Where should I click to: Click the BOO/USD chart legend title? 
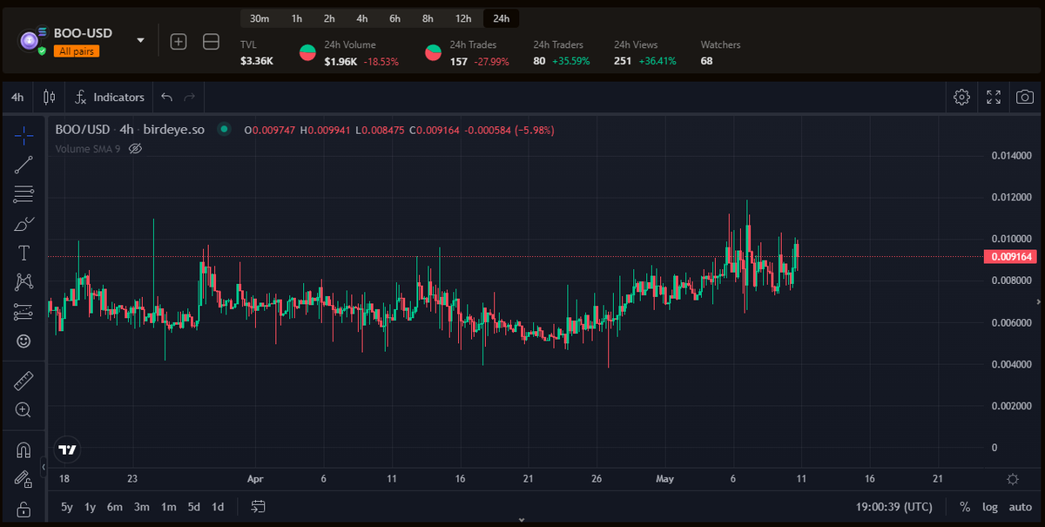130,130
